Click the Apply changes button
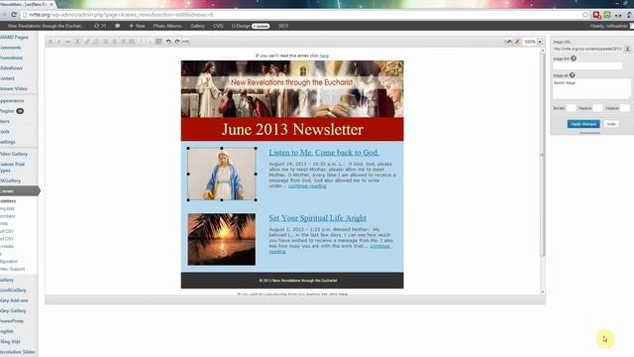The height and width of the screenshot is (357, 634). [x=583, y=124]
